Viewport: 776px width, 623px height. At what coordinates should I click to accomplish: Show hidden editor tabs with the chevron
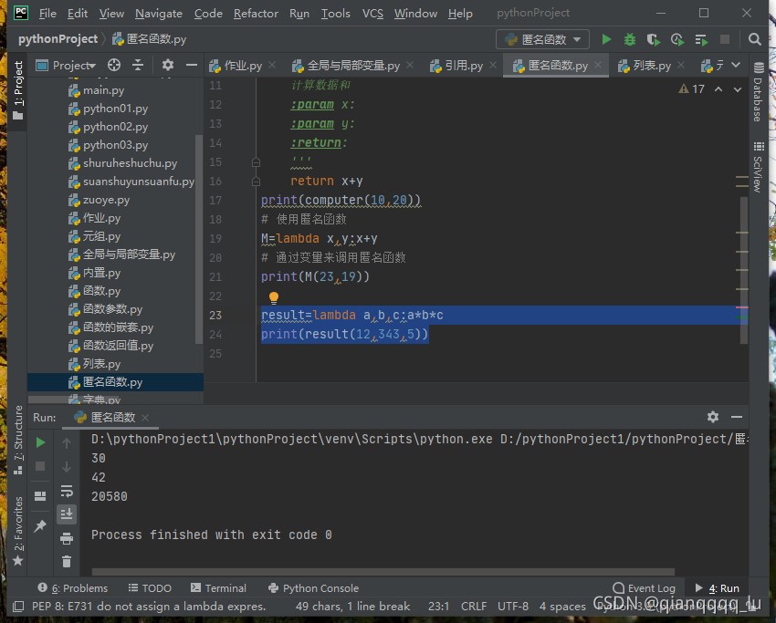pos(738,66)
